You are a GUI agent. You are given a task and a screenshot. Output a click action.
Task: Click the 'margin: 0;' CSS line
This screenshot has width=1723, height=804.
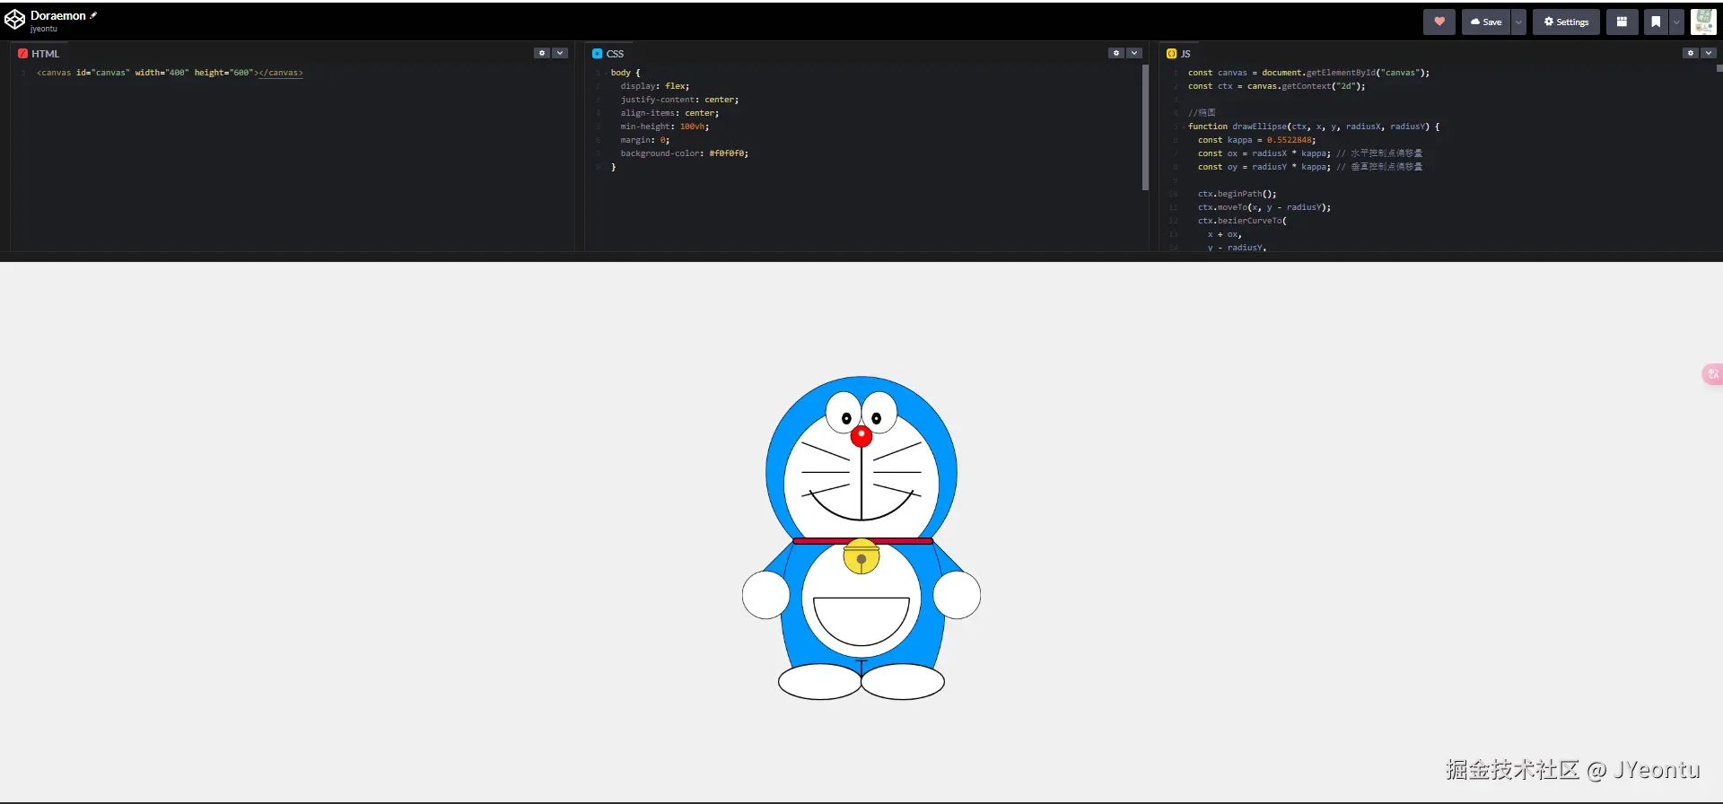[x=645, y=140]
